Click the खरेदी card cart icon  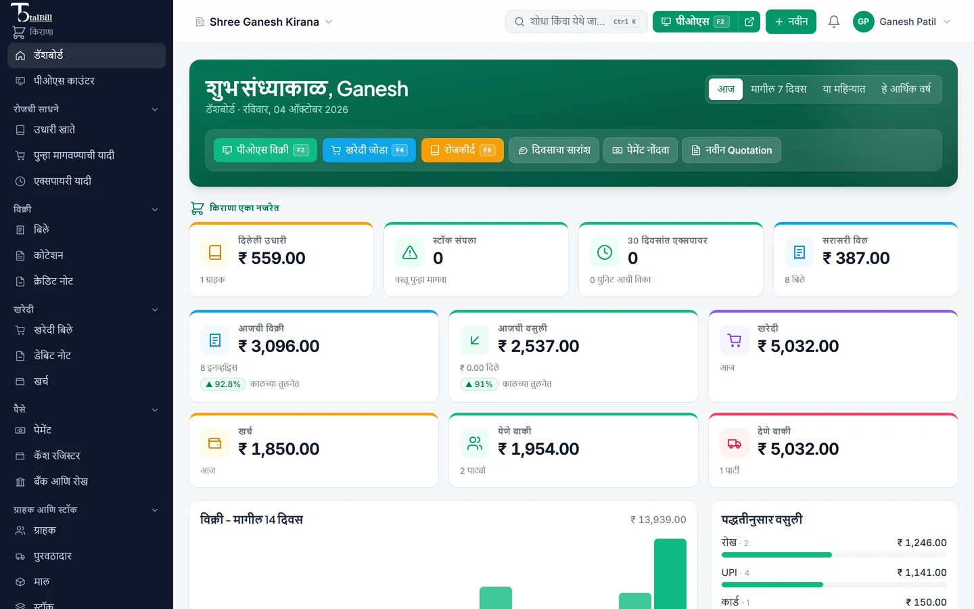tap(735, 340)
